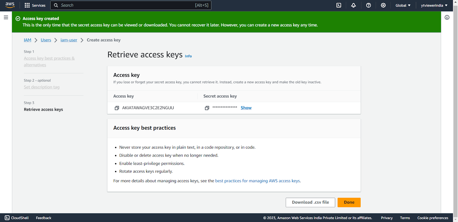Open the settings gear icon
458x222 pixels.
click(x=383, y=5)
